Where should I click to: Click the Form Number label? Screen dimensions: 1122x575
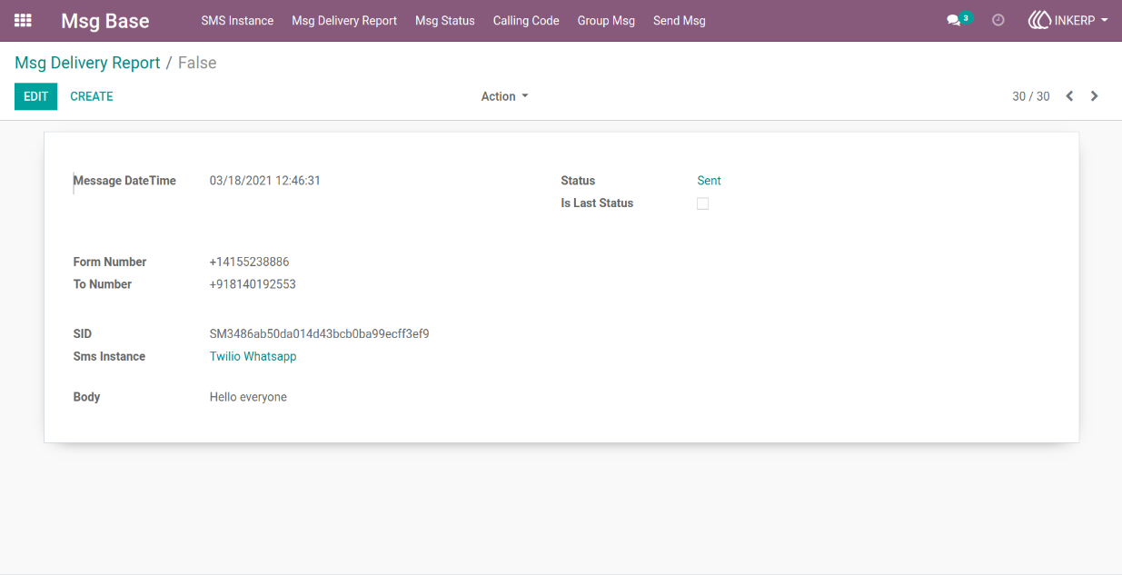[x=110, y=262]
